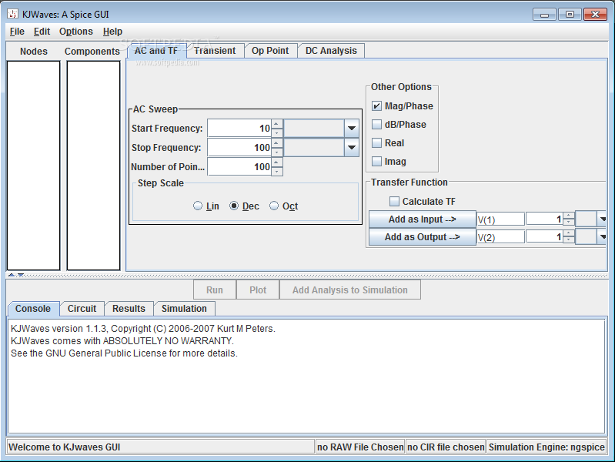This screenshot has height=462, width=615.
Task: Click 'Simulation Engine: ngspice' status text
Action: point(546,447)
